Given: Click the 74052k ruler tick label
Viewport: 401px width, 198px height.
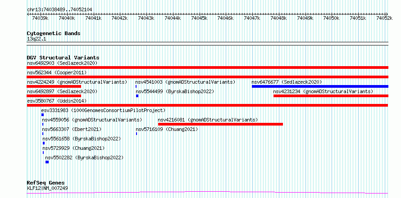Looking at the screenshot, I should (385, 18).
